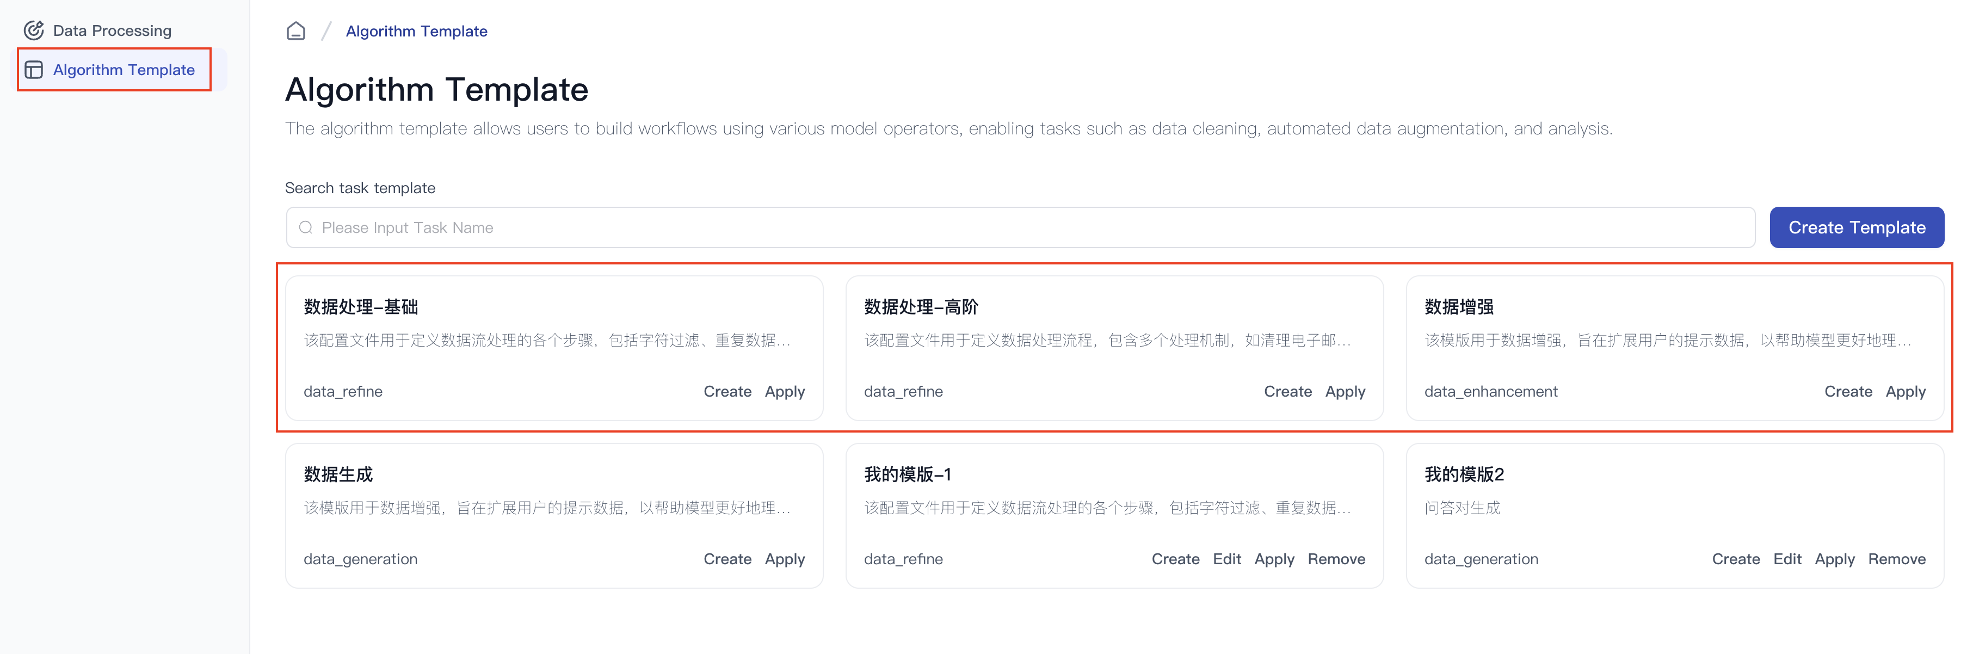The width and height of the screenshot is (1973, 654).
Task: Click the data_enhancement tag on 数据增强 card
Action: point(1490,391)
